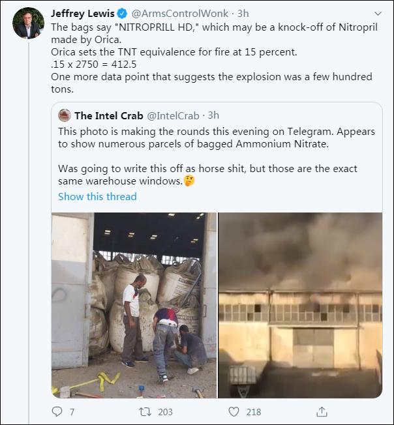Image resolution: width=394 pixels, height=425 pixels.
Task: Click the Jeffrey Lewis display name
Action: click(82, 14)
